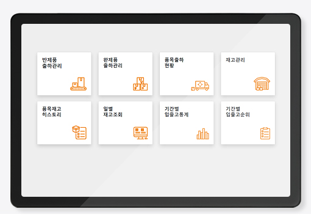The height and width of the screenshot is (220, 311).
Task: Click the stacked boxes icon
Action: [140, 84]
